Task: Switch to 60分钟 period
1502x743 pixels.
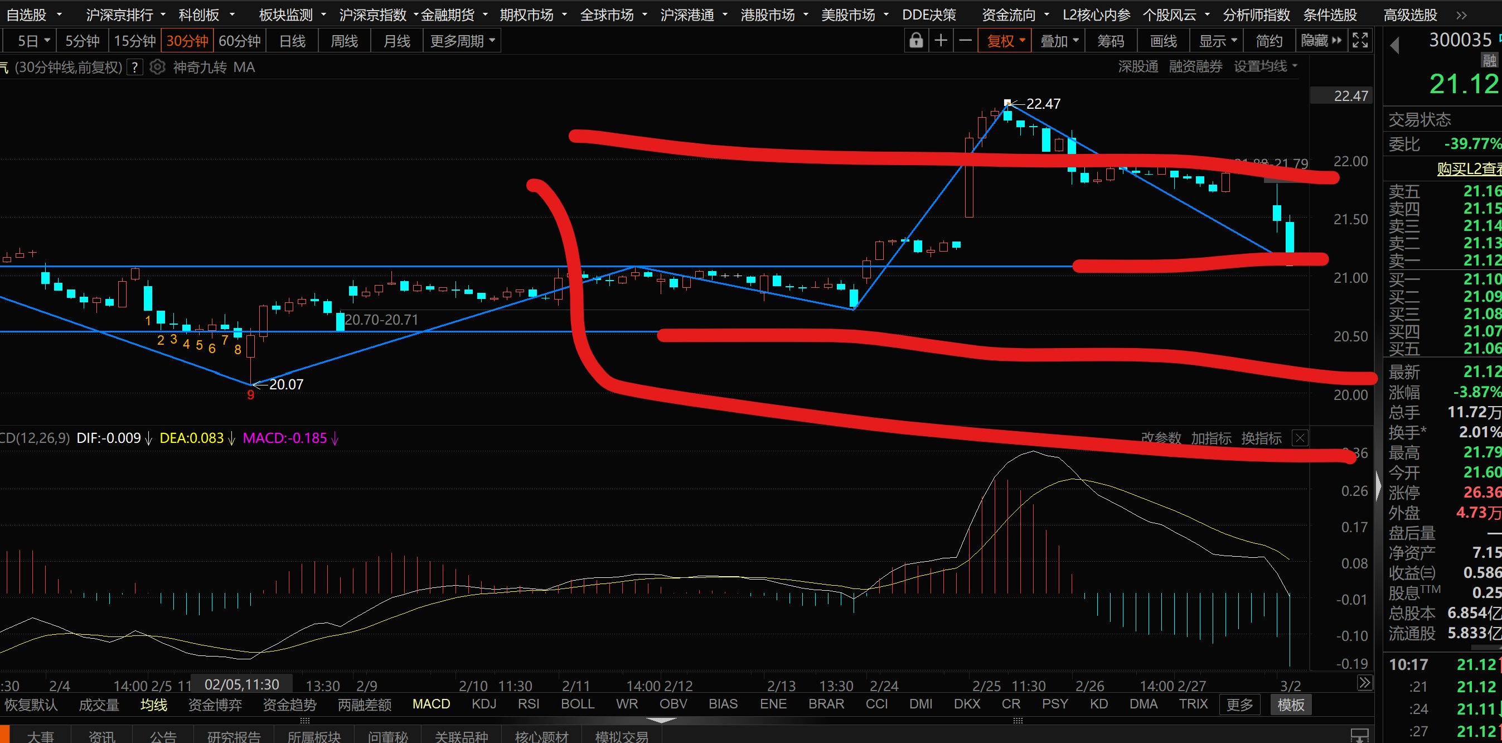Action: 239,41
